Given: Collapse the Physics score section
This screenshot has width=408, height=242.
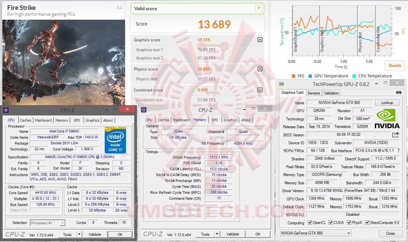Looking at the screenshot, I should coord(260,69).
